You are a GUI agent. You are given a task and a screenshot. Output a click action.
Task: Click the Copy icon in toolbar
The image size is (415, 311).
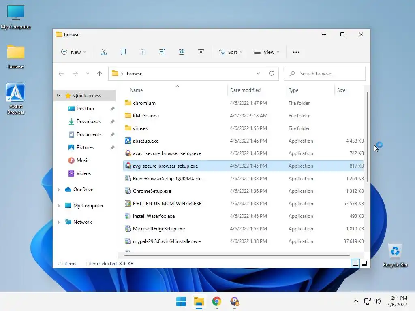(123, 52)
